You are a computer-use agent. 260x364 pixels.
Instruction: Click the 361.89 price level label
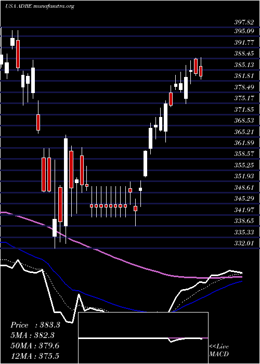(x=243, y=143)
